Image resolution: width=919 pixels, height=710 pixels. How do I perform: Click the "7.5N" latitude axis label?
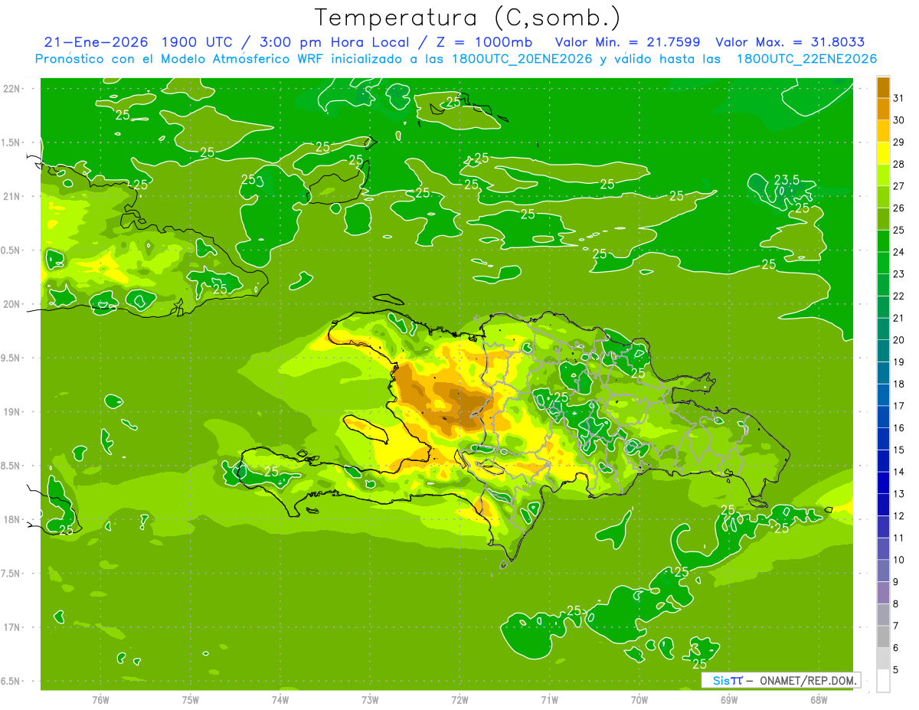[11, 573]
